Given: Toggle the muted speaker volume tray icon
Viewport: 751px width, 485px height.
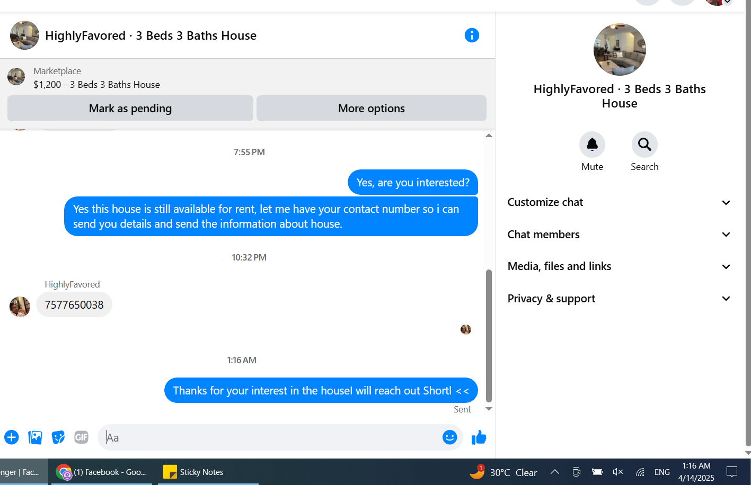Looking at the screenshot, I should (618, 472).
